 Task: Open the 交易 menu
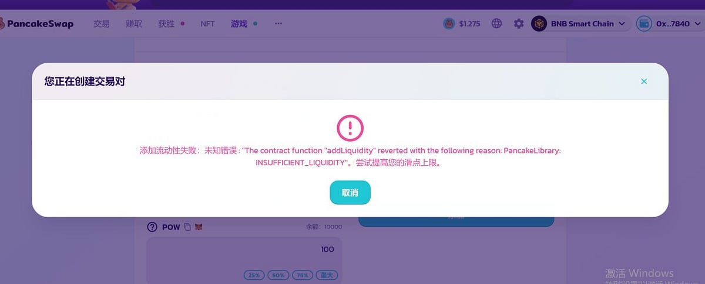(x=102, y=24)
